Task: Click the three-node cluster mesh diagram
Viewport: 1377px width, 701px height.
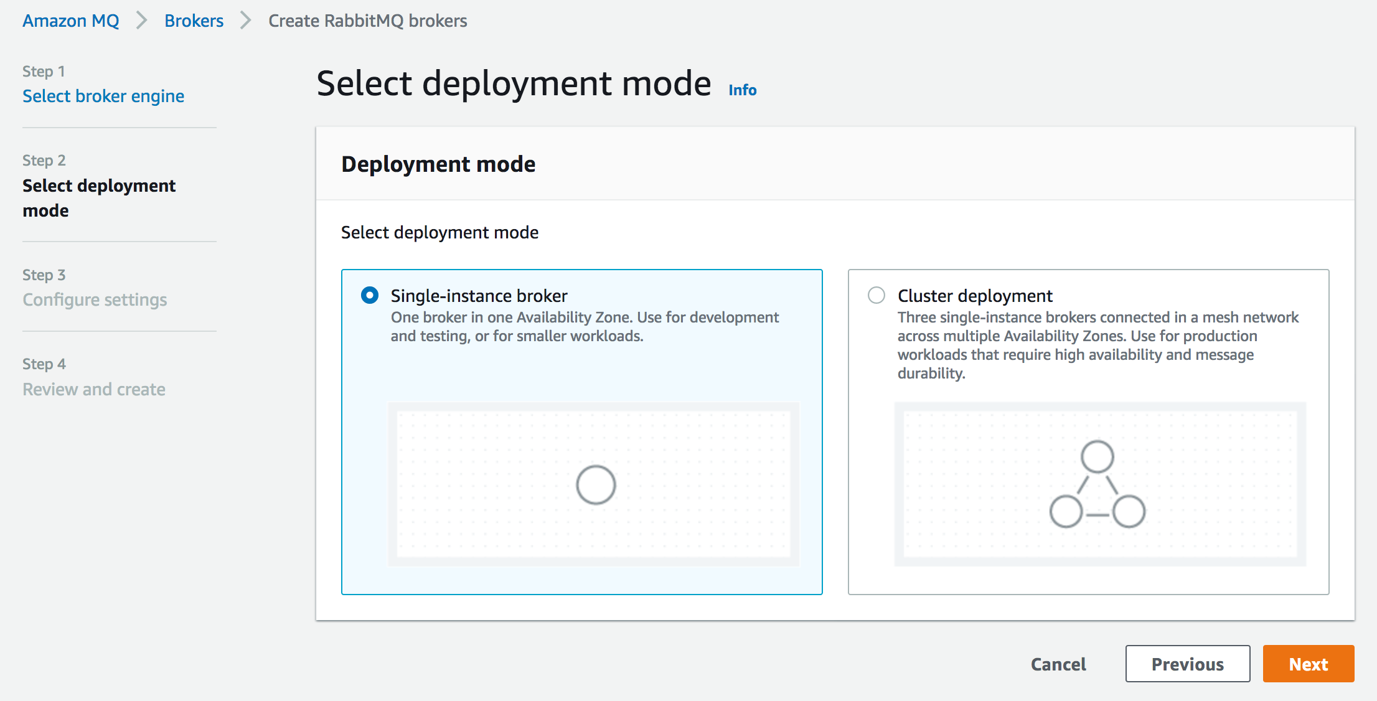Action: [1097, 484]
